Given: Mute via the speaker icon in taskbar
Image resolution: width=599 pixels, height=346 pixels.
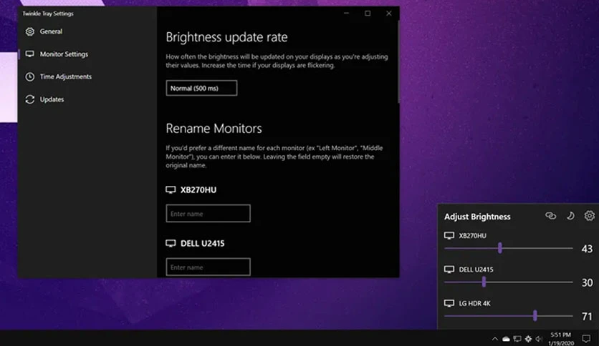Looking at the screenshot, I should tap(539, 339).
